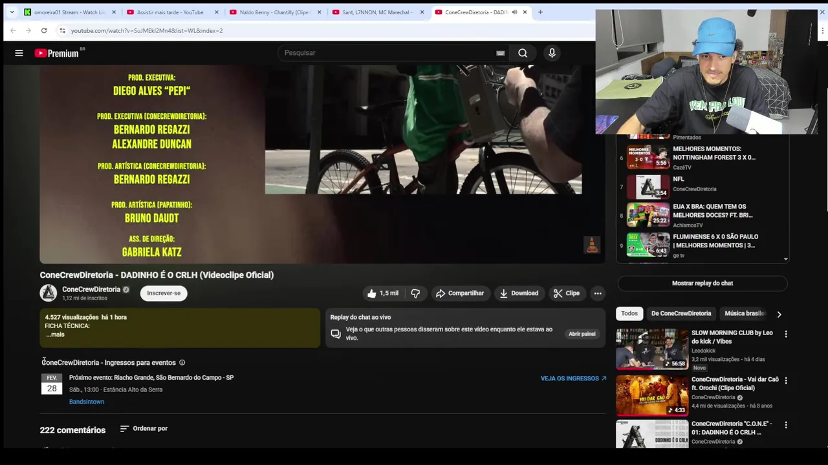
Task: Mute audio icon on ConeCrewDiretoria tab
Action: tap(514, 12)
